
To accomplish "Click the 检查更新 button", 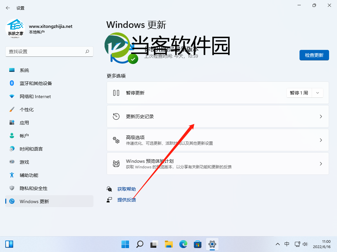I will (x=314, y=55).
